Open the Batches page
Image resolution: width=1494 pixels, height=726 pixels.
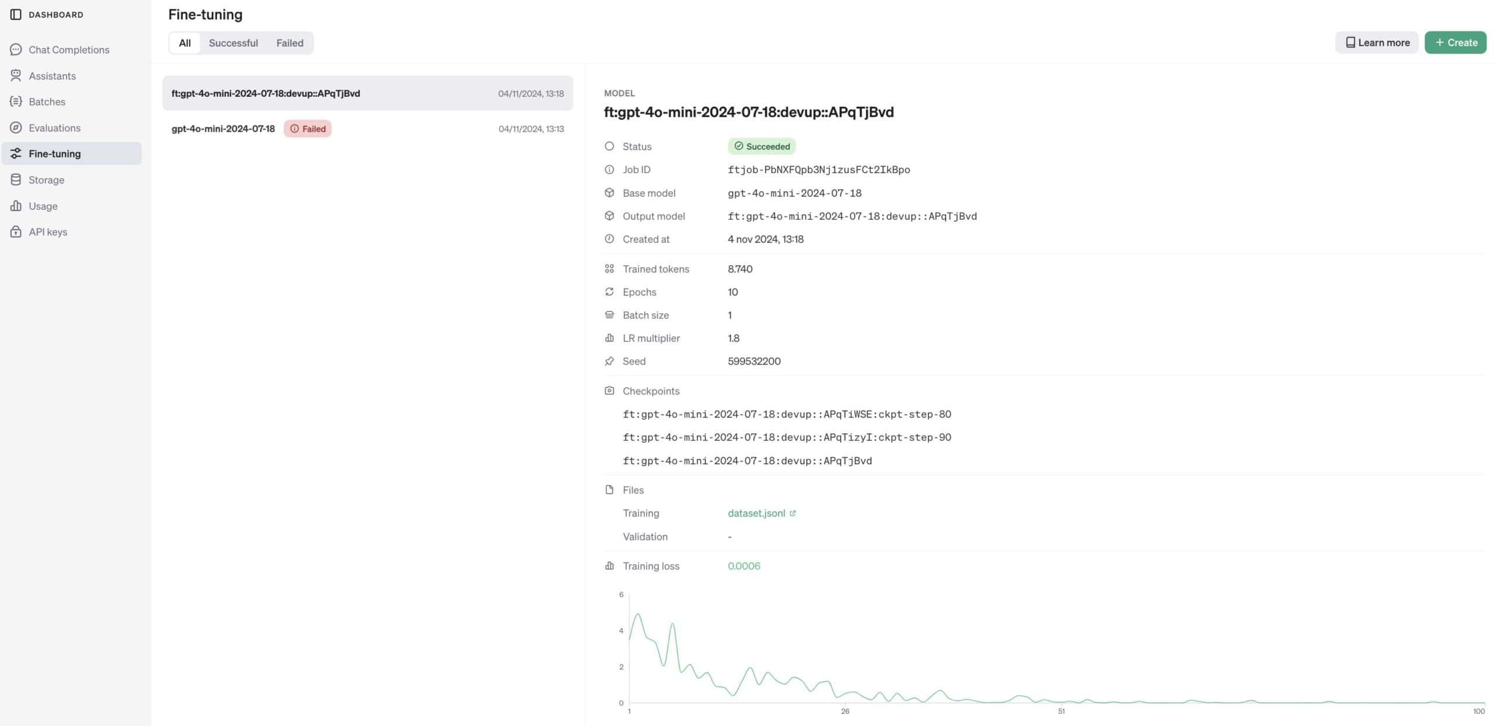pos(47,101)
